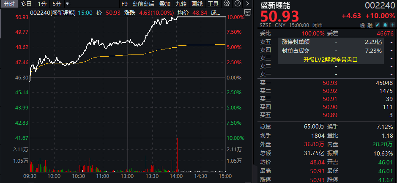This screenshot has width=397, height=183.
Task: Toggle the 九转 indicator
Action: click(x=181, y=4)
